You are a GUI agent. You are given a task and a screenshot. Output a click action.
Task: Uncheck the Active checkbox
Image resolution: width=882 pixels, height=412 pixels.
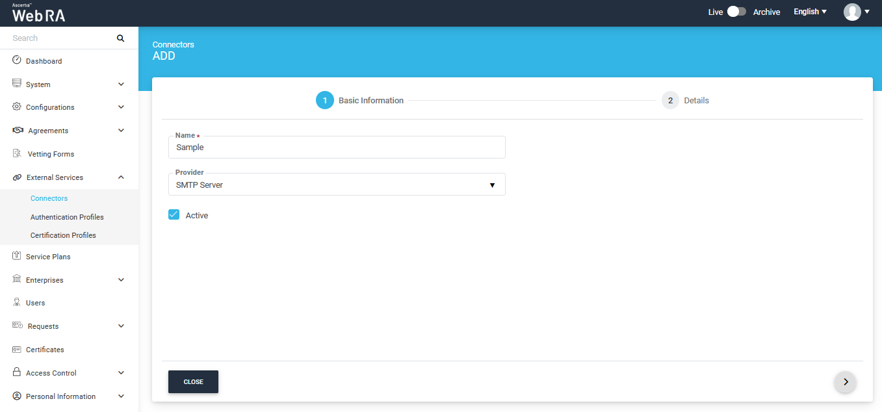click(174, 215)
